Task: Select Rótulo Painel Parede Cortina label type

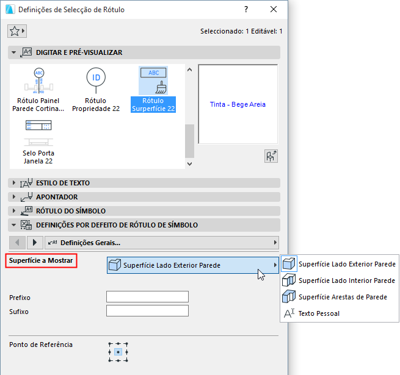Action: (38, 90)
